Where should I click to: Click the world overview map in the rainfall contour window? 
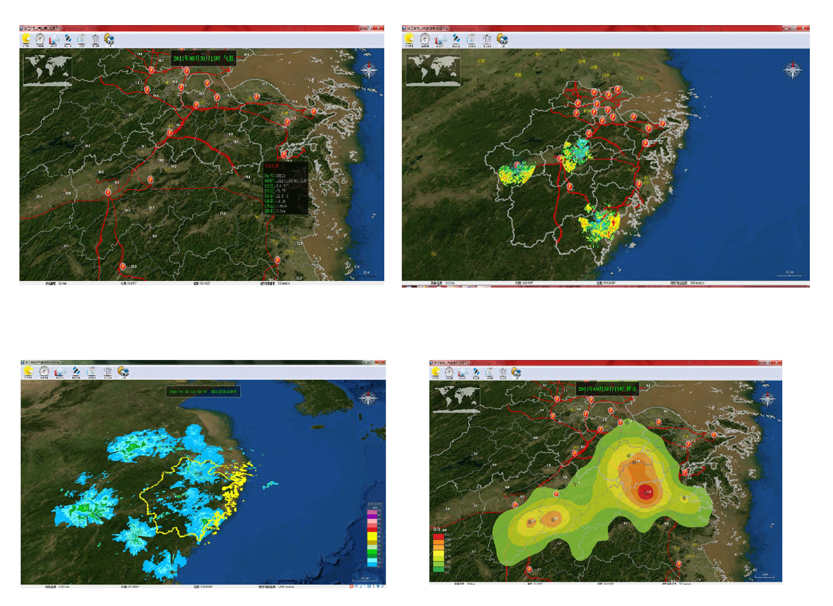tap(457, 399)
